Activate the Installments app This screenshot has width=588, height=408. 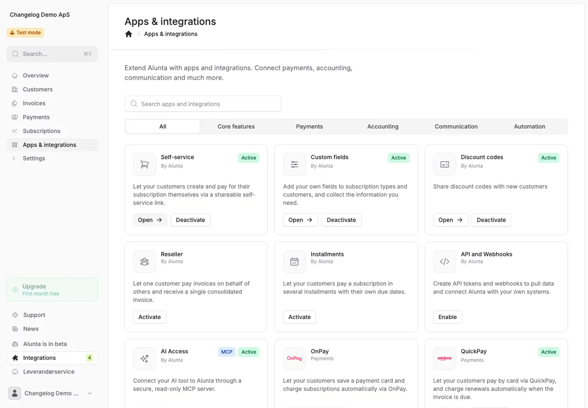[300, 317]
